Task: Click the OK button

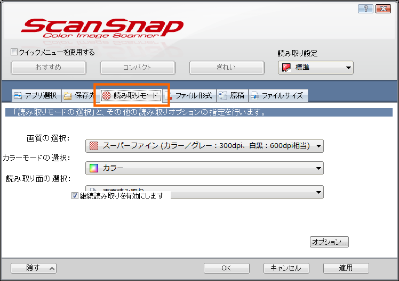Action: point(226,268)
